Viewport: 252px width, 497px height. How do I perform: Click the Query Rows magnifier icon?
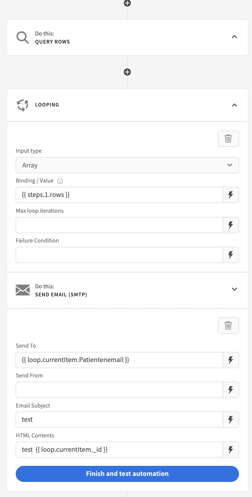pos(22,37)
